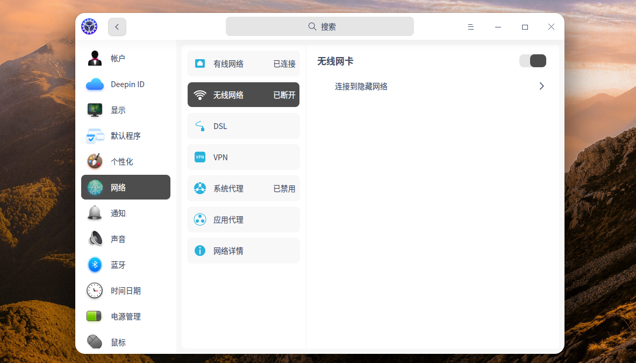Select 默认程序 label in sidebar

(x=126, y=136)
